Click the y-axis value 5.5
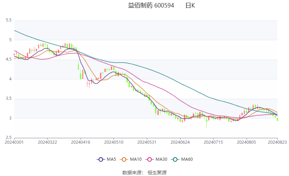Viewport: 289px width, 176px height. pos(8,20)
